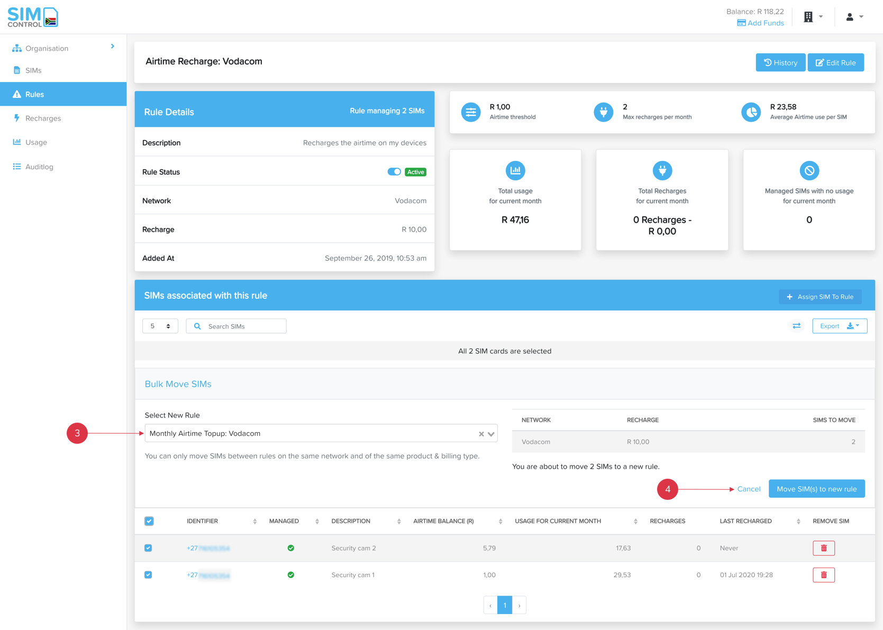The image size is (883, 630).
Task: Click the Total Recharges plug icon
Action: [662, 170]
